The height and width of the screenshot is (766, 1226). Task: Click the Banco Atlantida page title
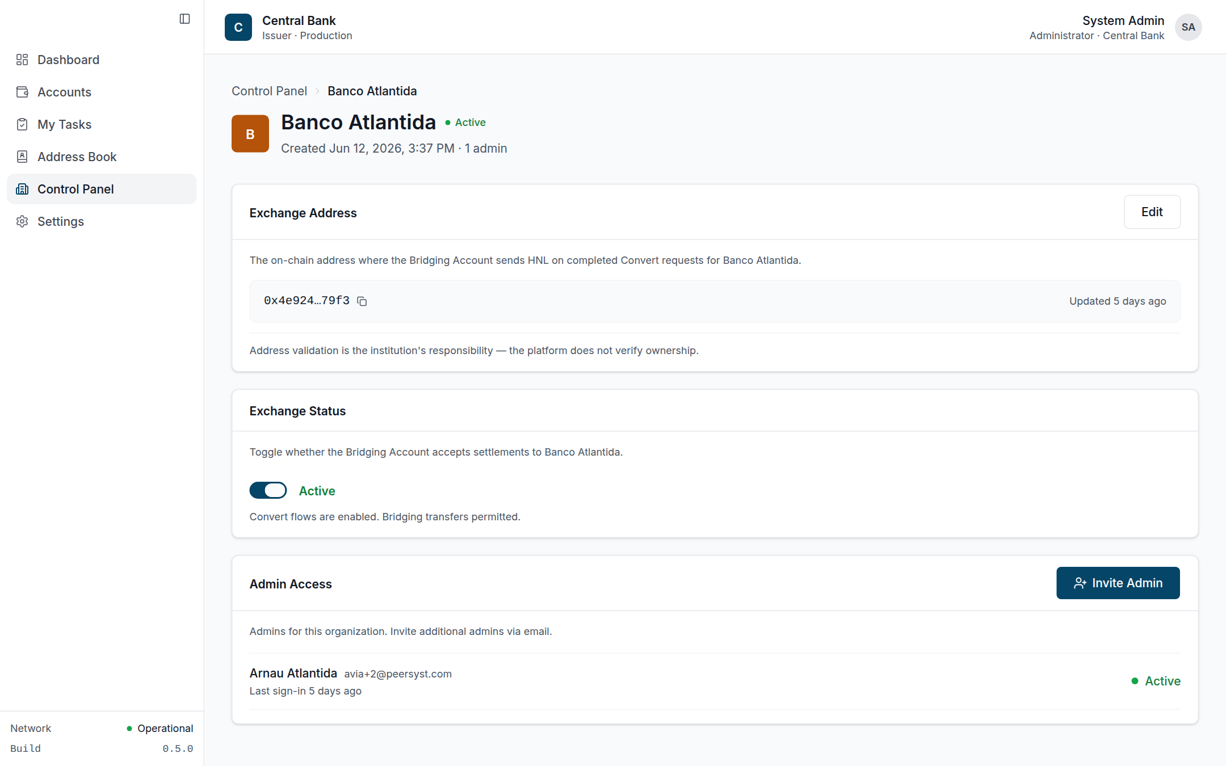point(359,122)
